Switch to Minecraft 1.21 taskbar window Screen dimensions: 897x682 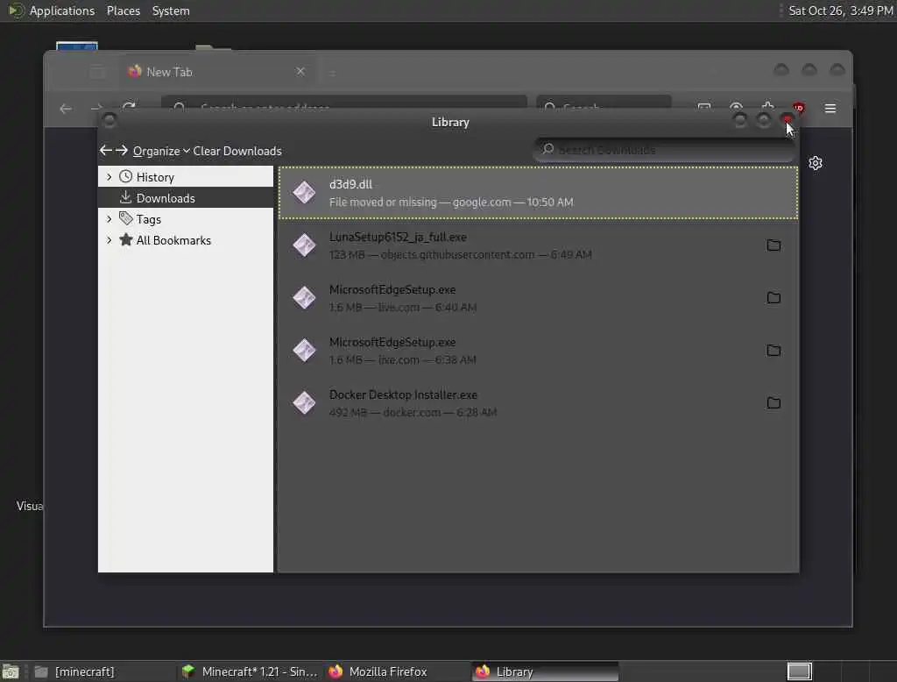pos(251,671)
